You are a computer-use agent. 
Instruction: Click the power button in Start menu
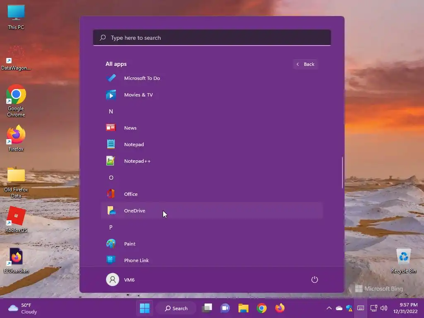pyautogui.click(x=315, y=279)
